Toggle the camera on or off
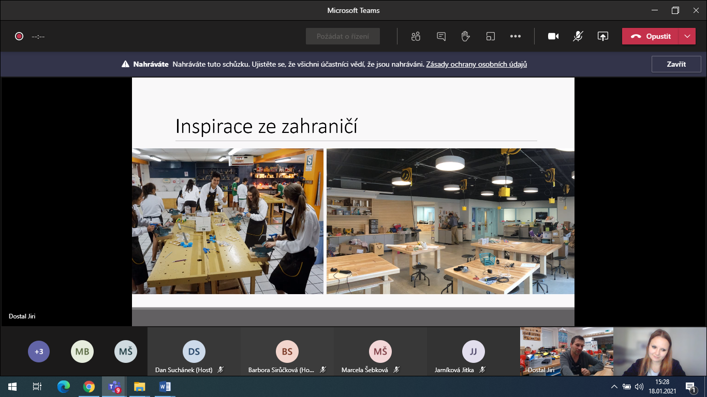Screen dimensions: 707x397 553,36
